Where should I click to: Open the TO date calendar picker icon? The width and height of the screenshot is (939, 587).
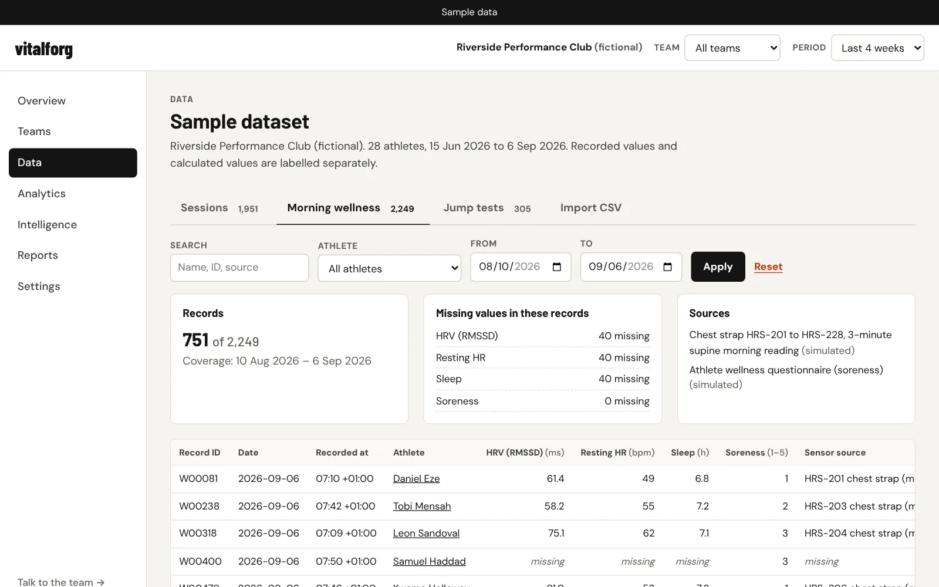(667, 267)
